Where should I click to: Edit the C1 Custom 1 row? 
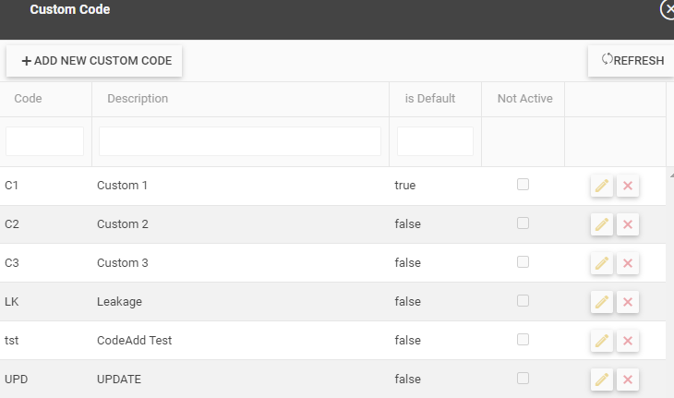pyautogui.click(x=602, y=186)
